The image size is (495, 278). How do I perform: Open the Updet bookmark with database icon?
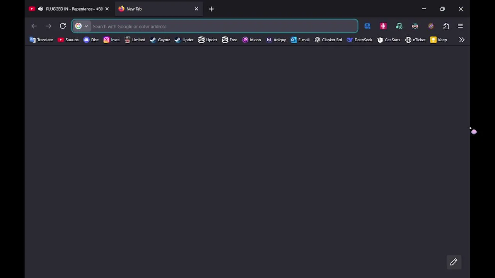208,40
